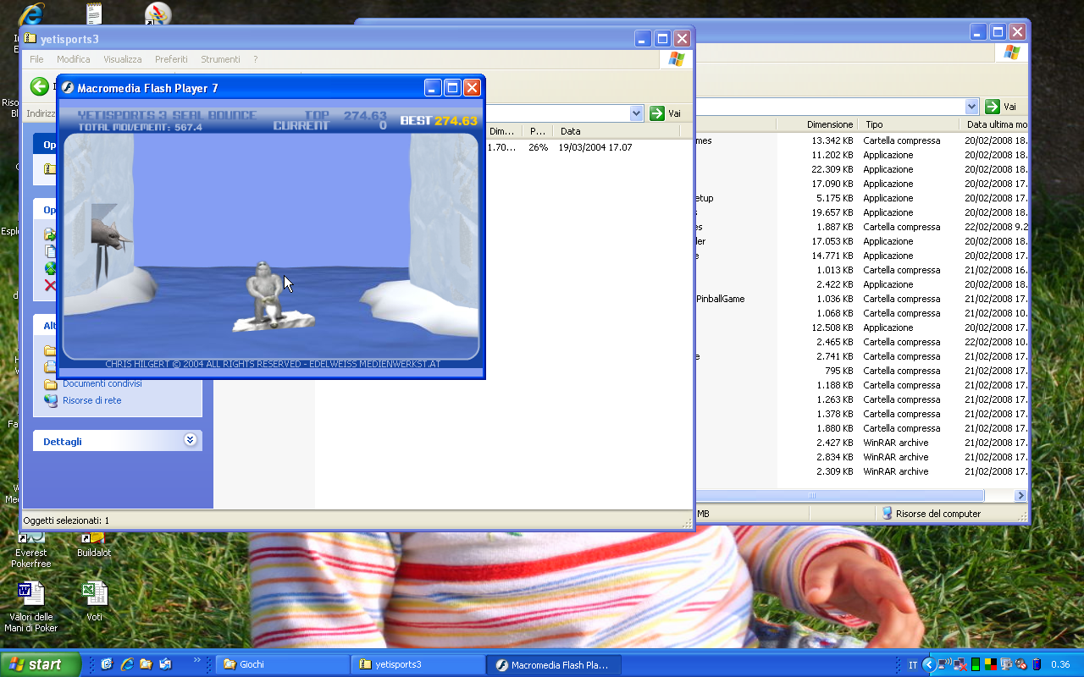Click the red and yellow round shortcut icon

pos(158,14)
